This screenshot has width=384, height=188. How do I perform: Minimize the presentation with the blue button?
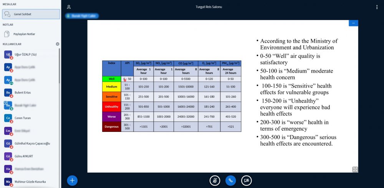[x=353, y=23]
